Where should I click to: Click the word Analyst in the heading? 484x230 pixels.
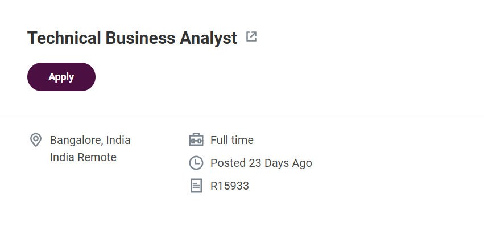pos(209,38)
